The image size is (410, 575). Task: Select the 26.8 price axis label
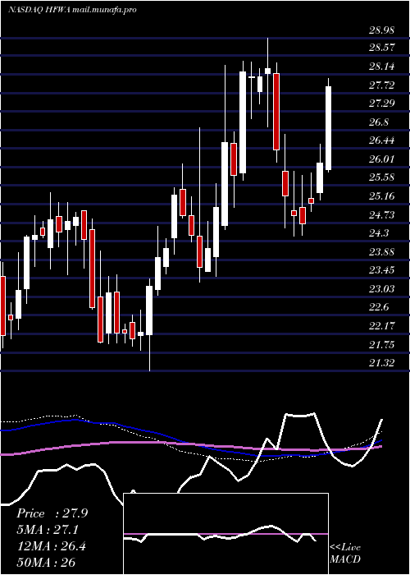pos(379,122)
